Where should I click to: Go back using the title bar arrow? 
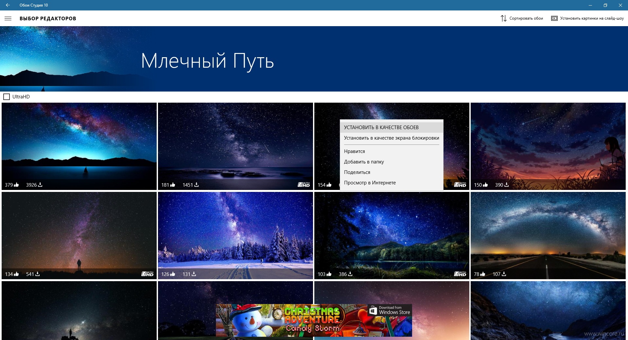pos(8,5)
